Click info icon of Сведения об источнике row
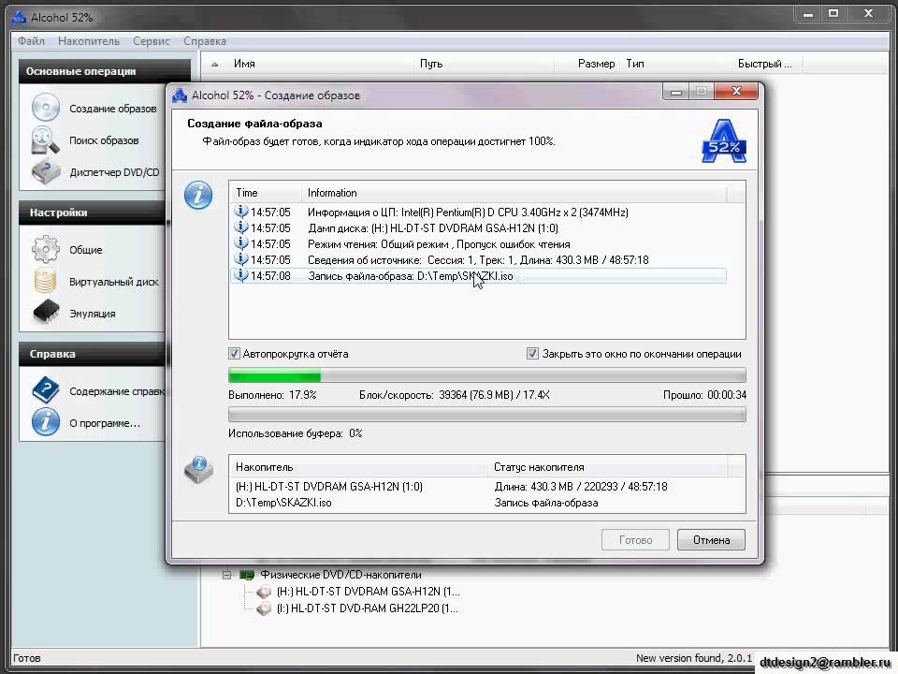Viewport: 898px width, 674px height. 241,259
